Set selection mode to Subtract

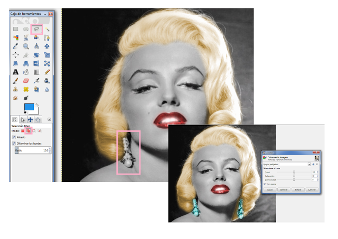pyautogui.click(x=34, y=131)
